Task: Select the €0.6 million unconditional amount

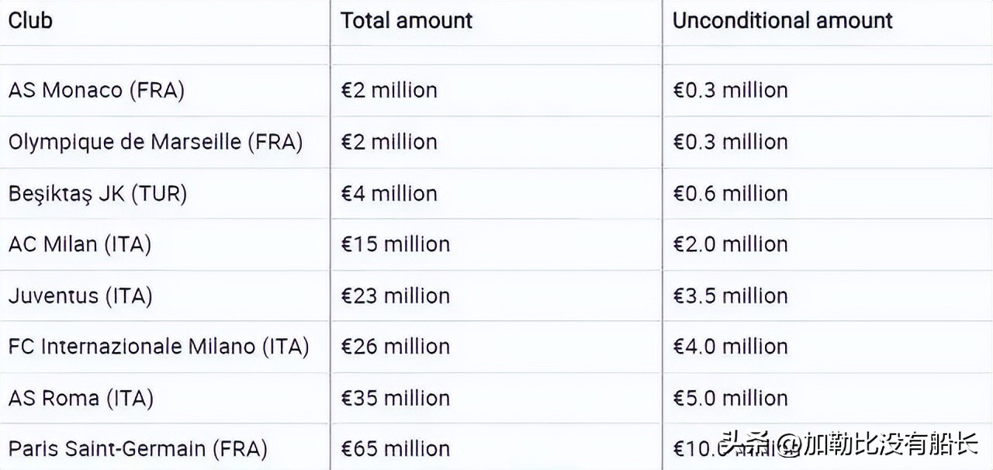Action: pyautogui.click(x=730, y=193)
